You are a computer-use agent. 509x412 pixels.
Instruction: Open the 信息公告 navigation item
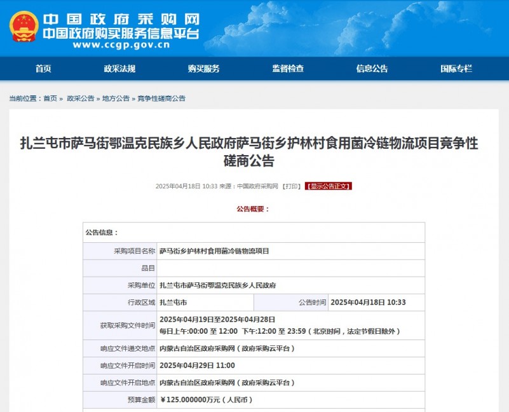372,69
